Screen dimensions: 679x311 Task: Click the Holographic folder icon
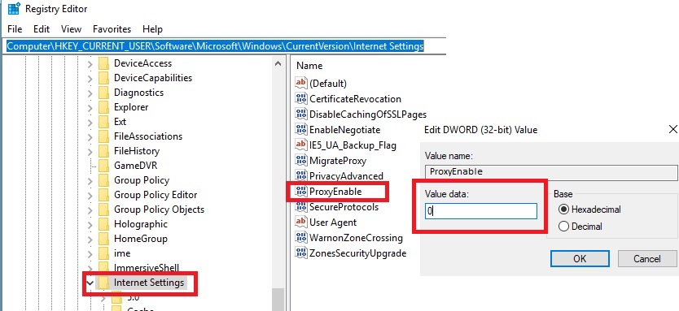click(103, 224)
